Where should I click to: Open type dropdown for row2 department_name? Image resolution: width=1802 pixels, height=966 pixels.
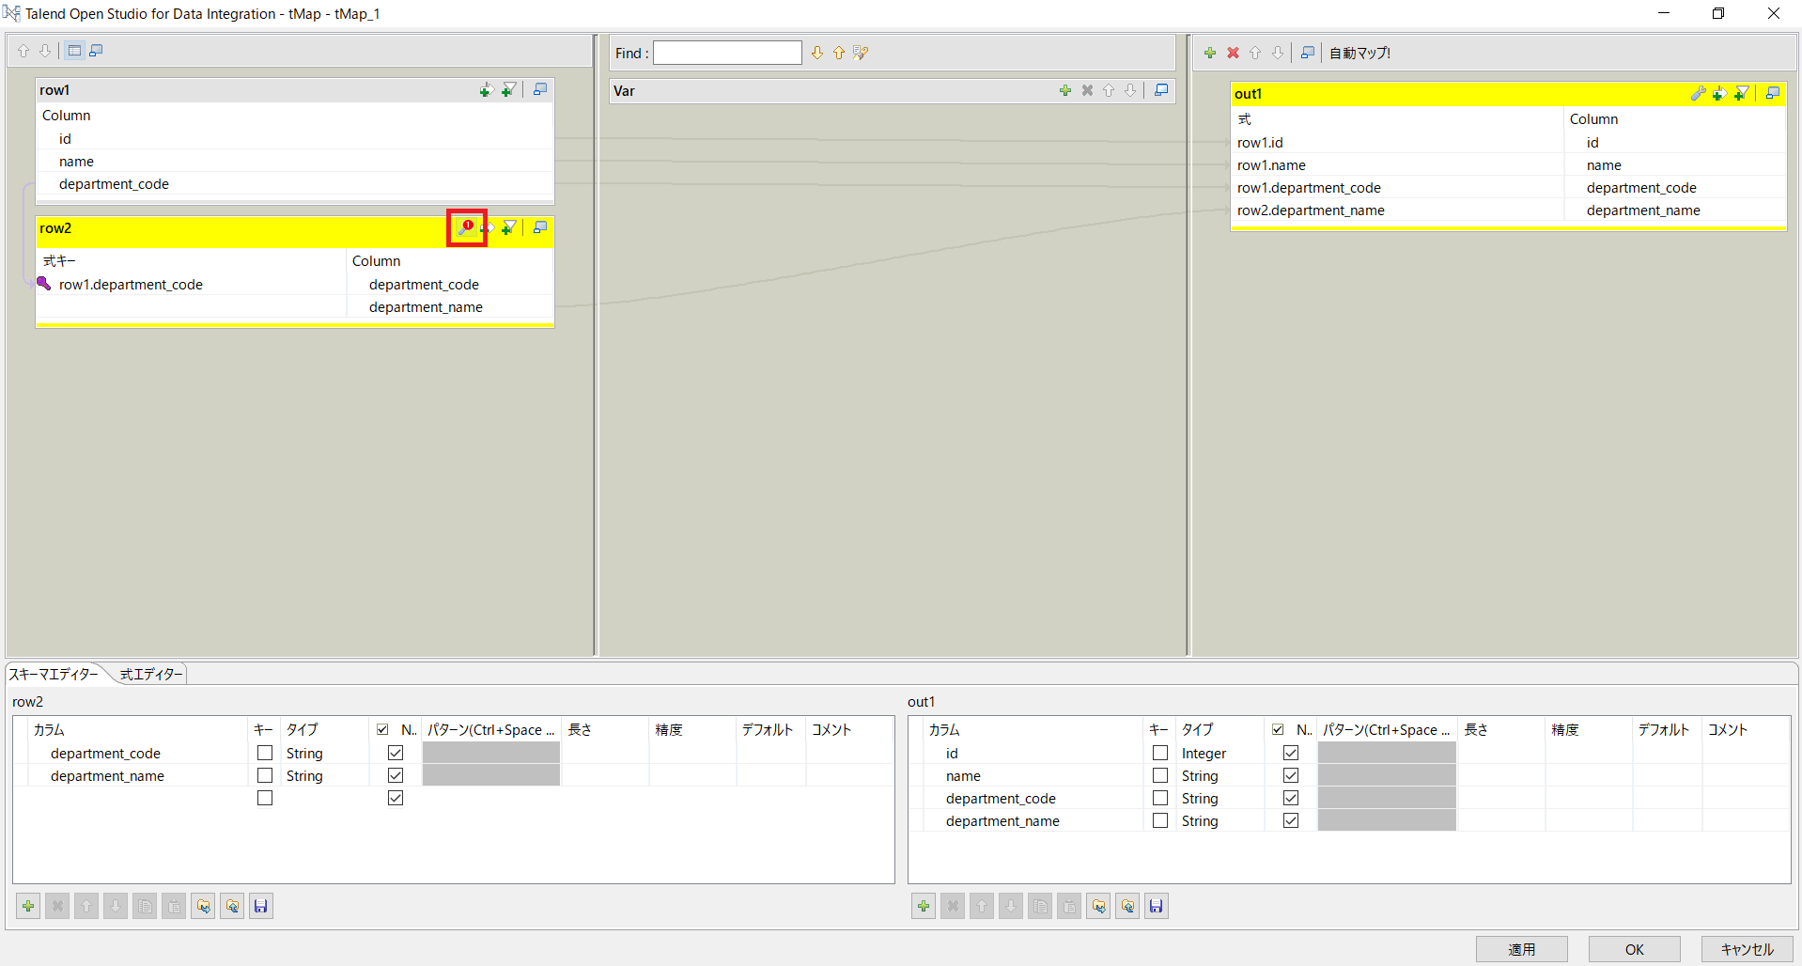(x=325, y=775)
